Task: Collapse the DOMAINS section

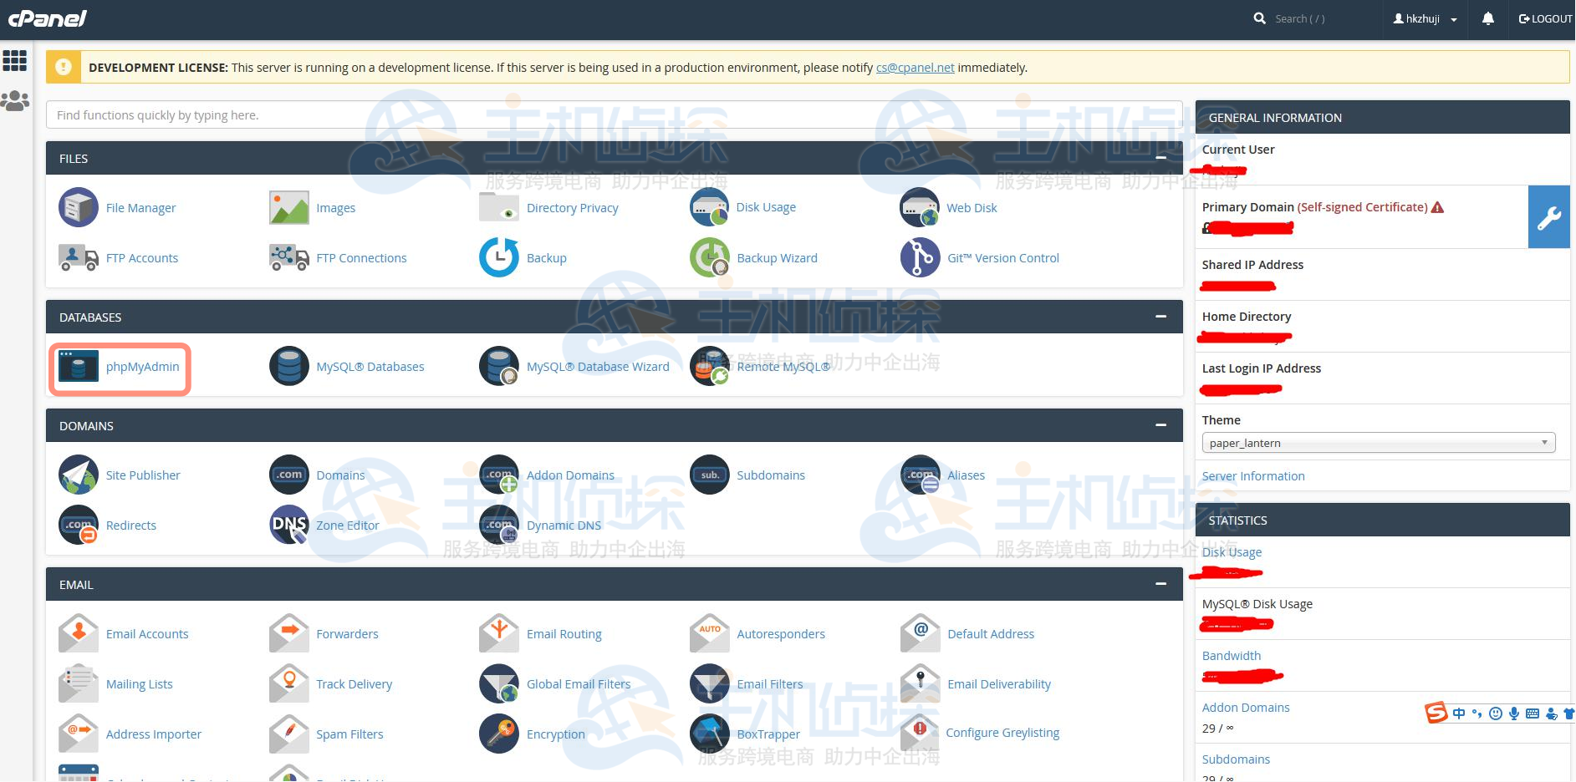Action: point(1160,425)
